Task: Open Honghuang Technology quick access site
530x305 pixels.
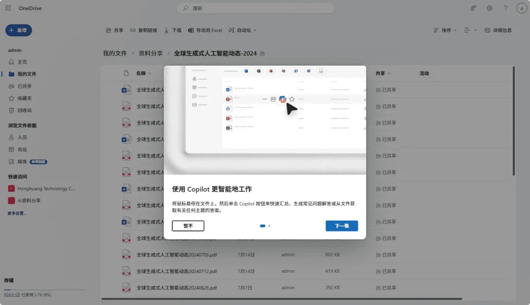Action: 42,188
